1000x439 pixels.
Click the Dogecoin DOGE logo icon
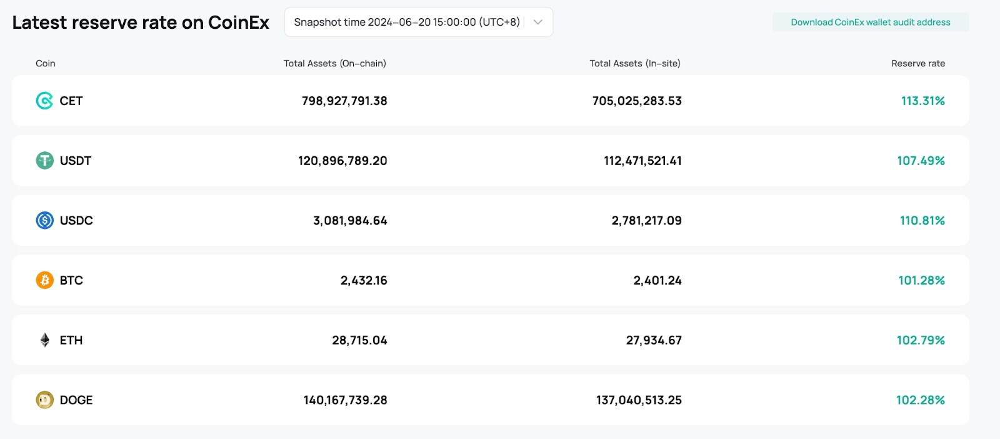(x=44, y=400)
